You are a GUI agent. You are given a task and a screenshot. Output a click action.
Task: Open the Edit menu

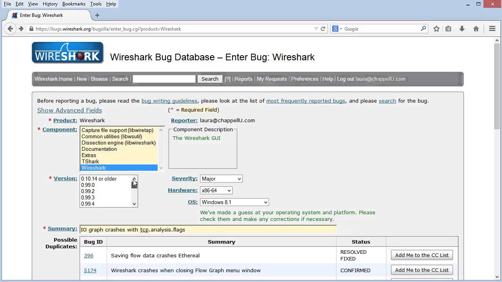(20, 4)
